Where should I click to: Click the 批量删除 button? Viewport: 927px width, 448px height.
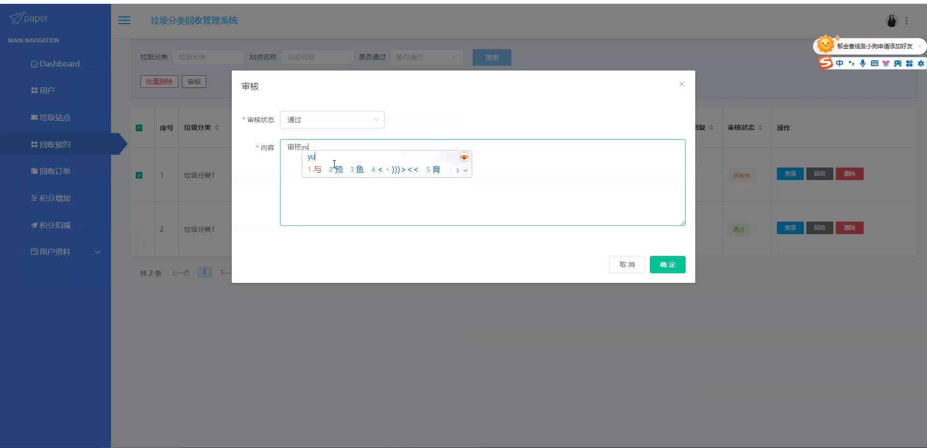click(159, 82)
